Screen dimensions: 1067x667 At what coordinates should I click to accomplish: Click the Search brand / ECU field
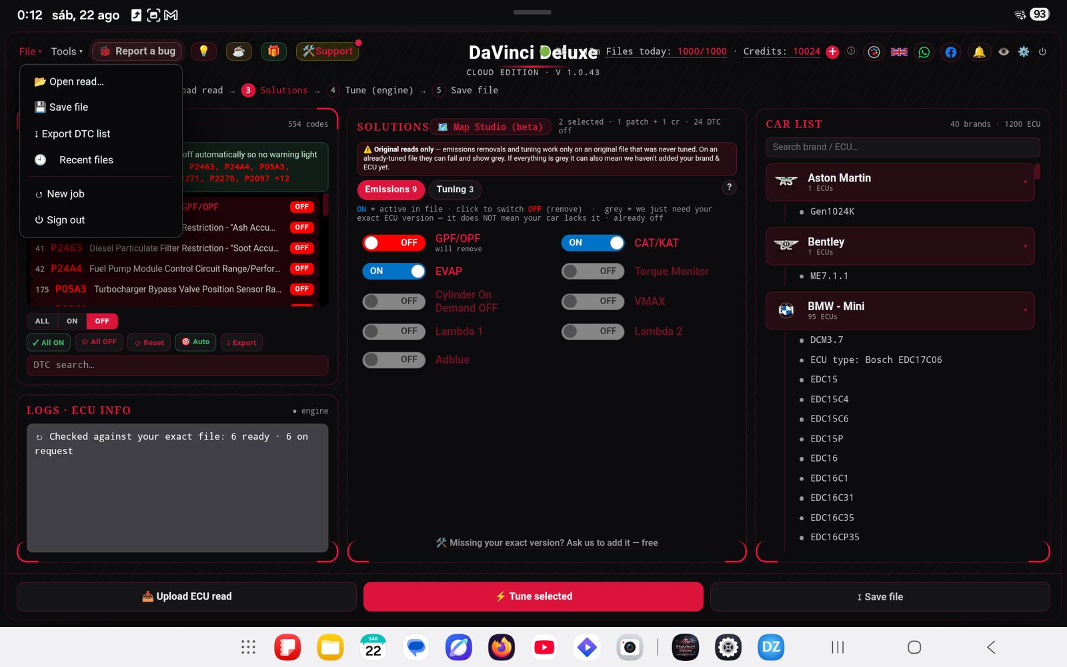pyautogui.click(x=902, y=147)
